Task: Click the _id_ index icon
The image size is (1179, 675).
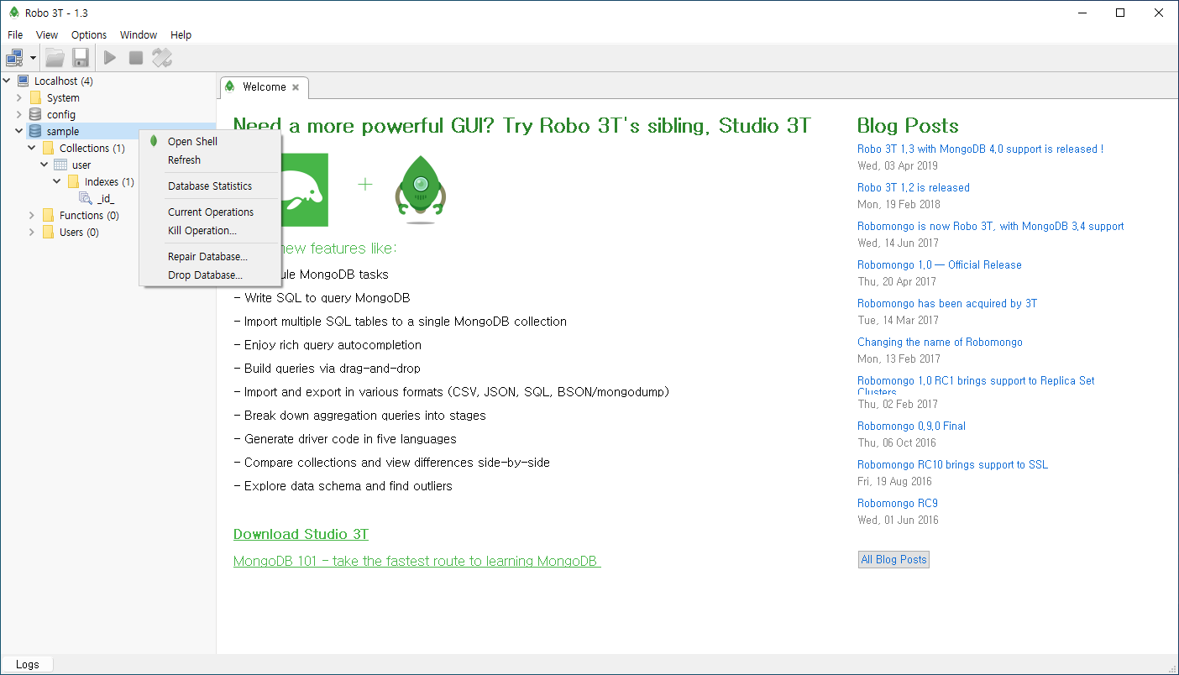Action: pos(86,198)
